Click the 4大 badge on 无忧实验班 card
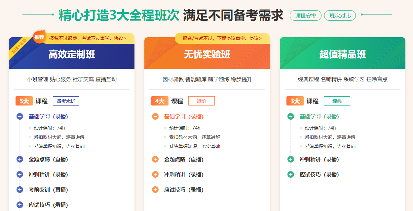 tap(159, 101)
